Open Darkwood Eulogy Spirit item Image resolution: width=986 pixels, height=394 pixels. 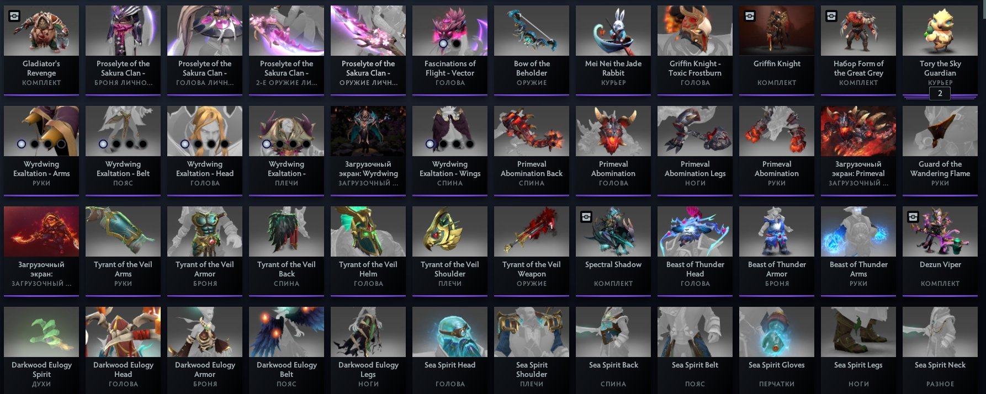(x=41, y=350)
